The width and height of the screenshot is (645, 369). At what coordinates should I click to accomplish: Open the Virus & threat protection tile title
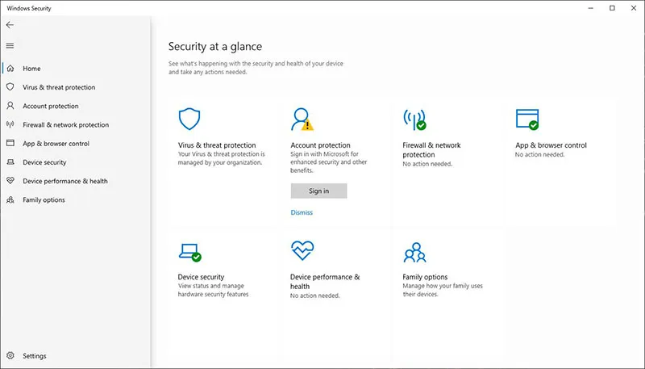[217, 145]
